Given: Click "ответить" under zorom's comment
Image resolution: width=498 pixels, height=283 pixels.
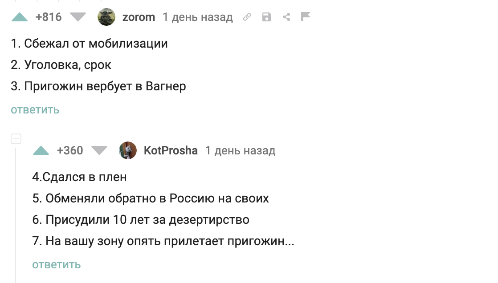Looking at the screenshot, I should pos(35,110).
